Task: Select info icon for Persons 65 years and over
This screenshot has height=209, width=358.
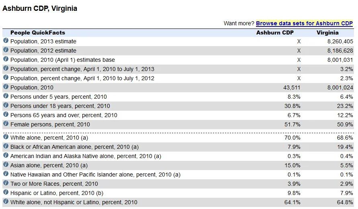Action: pyautogui.click(x=6, y=115)
